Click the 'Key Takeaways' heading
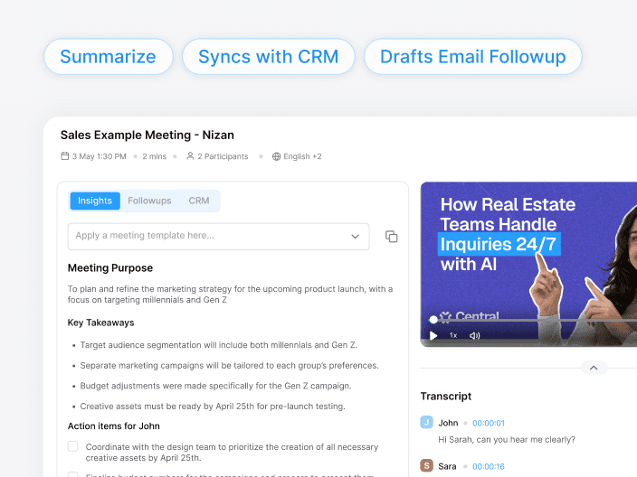 click(100, 323)
